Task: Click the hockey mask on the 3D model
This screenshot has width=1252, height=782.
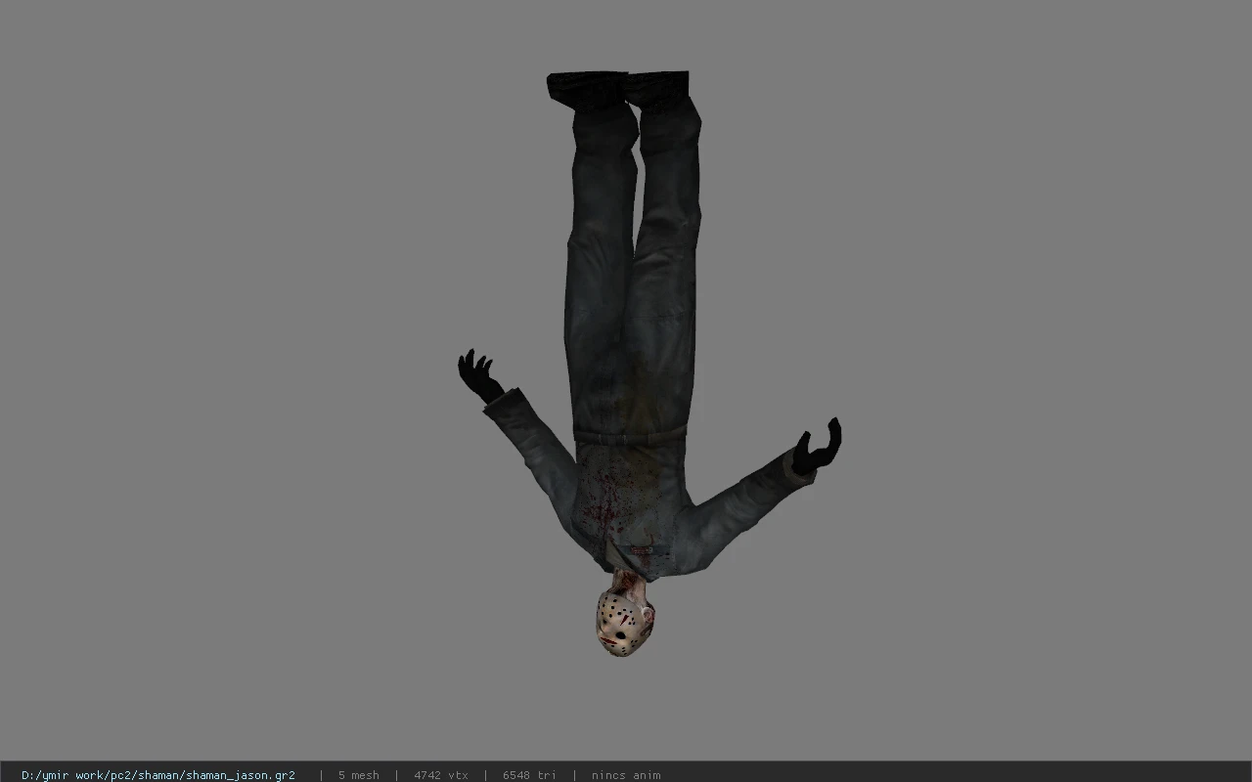Action: (623, 622)
